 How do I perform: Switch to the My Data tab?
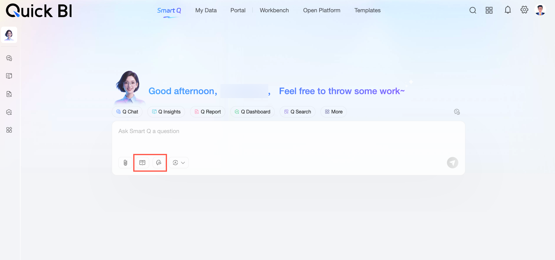[206, 10]
